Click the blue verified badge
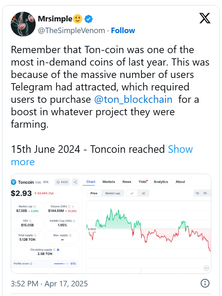Screen dimensions: 222x296 coord(89,19)
